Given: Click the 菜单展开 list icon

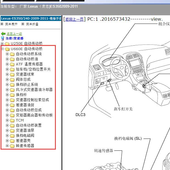Looking at the screenshot, I should coord(2,24).
